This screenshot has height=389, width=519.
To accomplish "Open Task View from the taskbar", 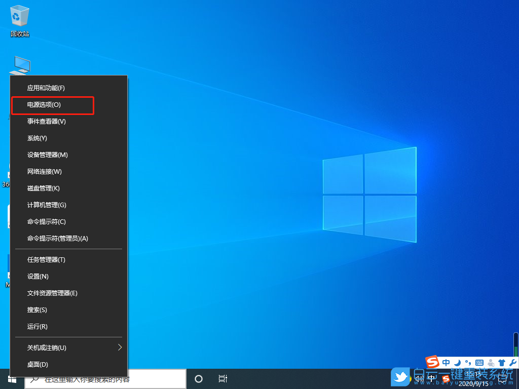I will point(223,378).
